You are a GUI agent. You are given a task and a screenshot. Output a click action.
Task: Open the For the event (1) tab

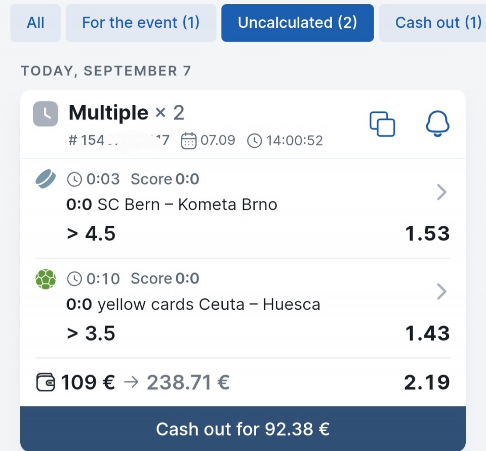tap(141, 23)
